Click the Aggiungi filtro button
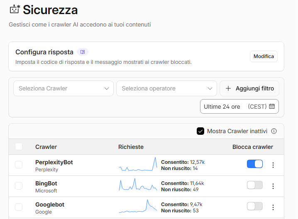This screenshot has height=219, width=298. [x=249, y=88]
